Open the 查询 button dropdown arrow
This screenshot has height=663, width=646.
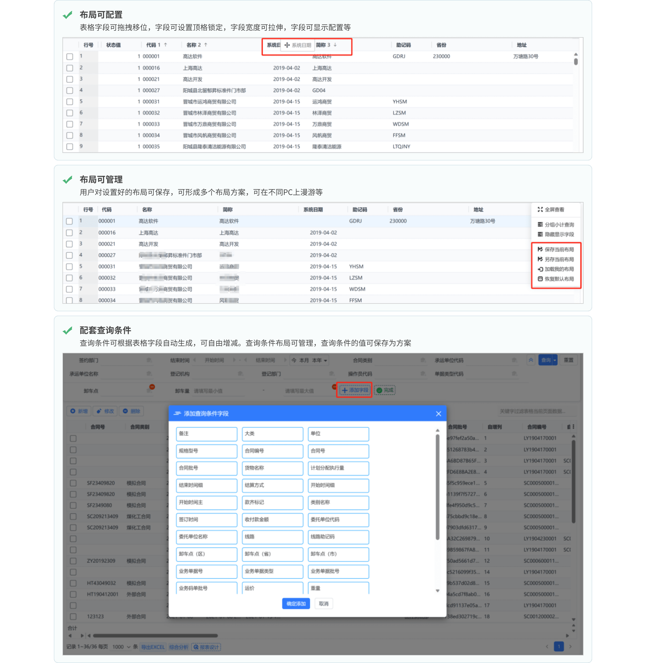coord(555,360)
